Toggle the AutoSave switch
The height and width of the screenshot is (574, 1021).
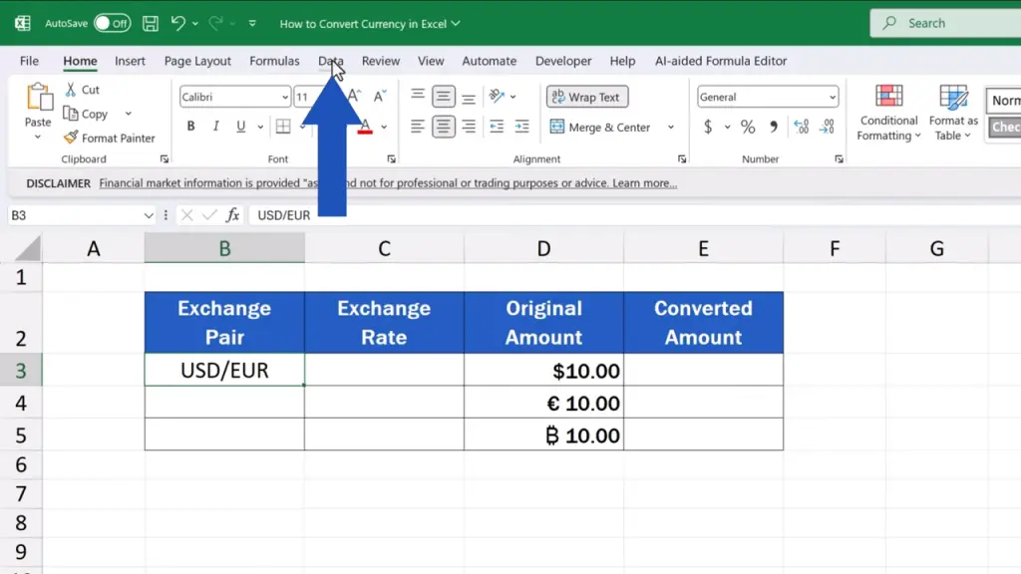(x=112, y=23)
